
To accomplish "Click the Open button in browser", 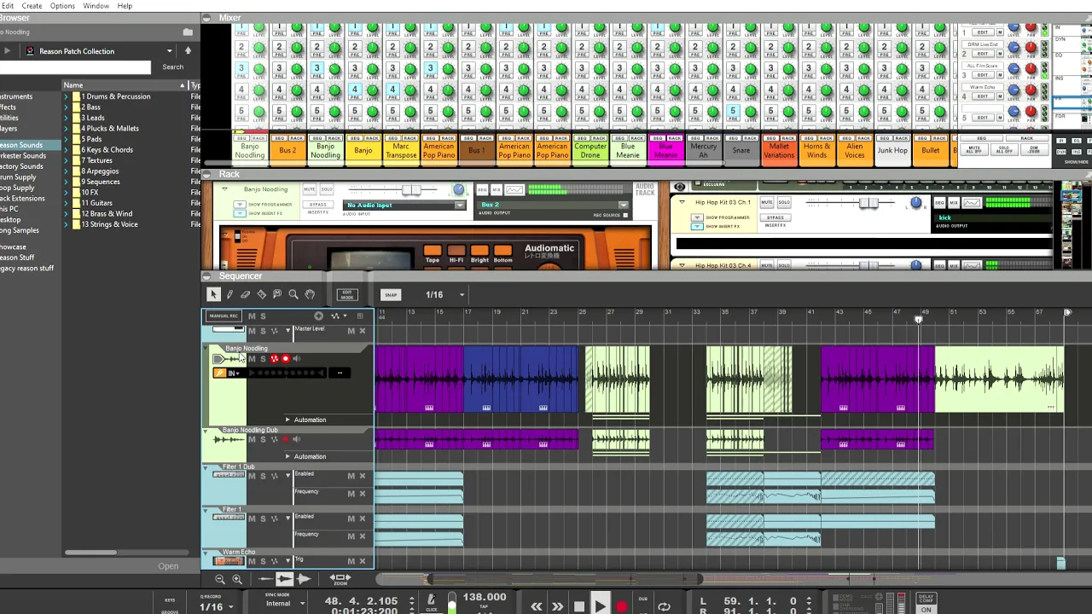I will [x=168, y=566].
